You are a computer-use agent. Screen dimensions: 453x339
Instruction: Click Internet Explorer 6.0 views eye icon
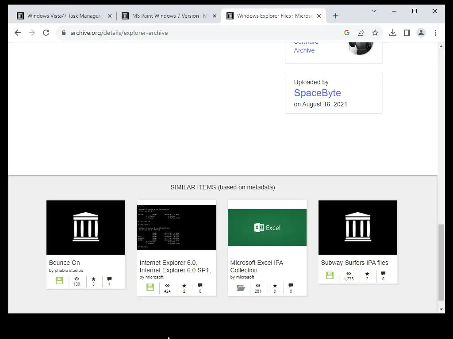(167, 286)
